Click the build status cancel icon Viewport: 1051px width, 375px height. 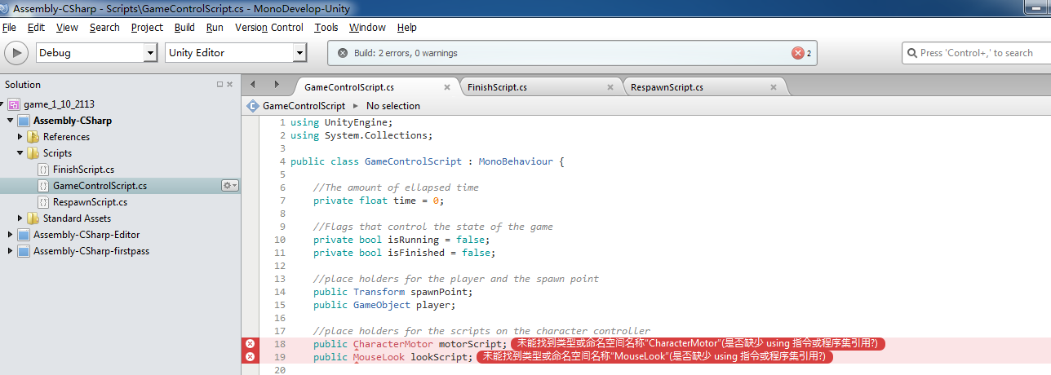(343, 53)
